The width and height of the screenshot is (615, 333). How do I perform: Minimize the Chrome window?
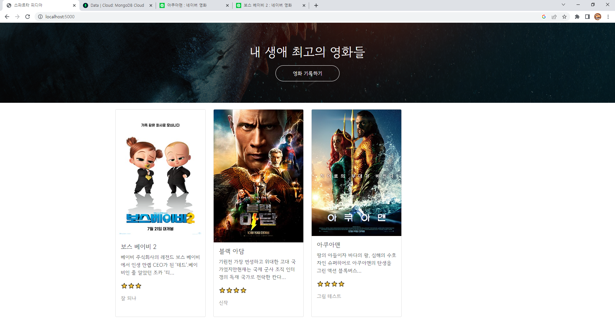(578, 4)
